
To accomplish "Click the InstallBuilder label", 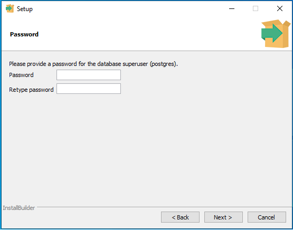I will 19,208.
